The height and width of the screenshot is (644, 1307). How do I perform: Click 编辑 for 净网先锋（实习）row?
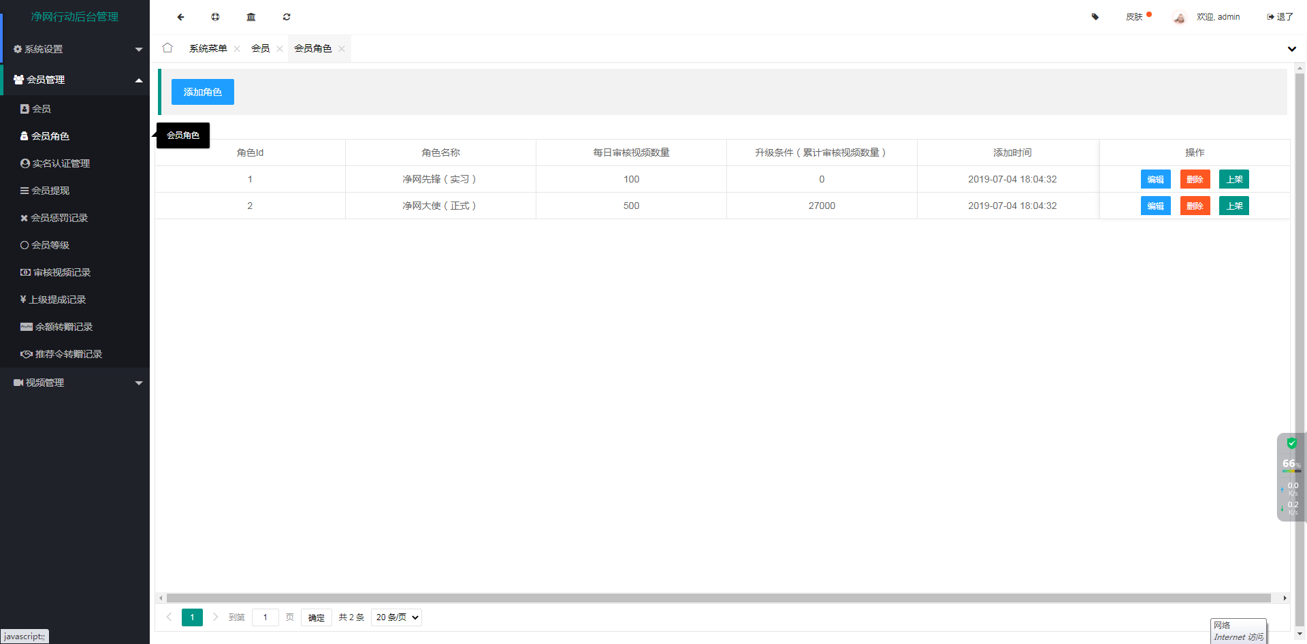1156,179
